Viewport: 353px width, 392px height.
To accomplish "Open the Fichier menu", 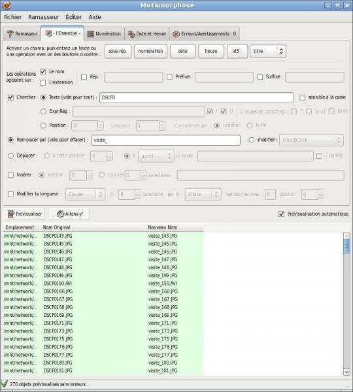I will coord(13,17).
